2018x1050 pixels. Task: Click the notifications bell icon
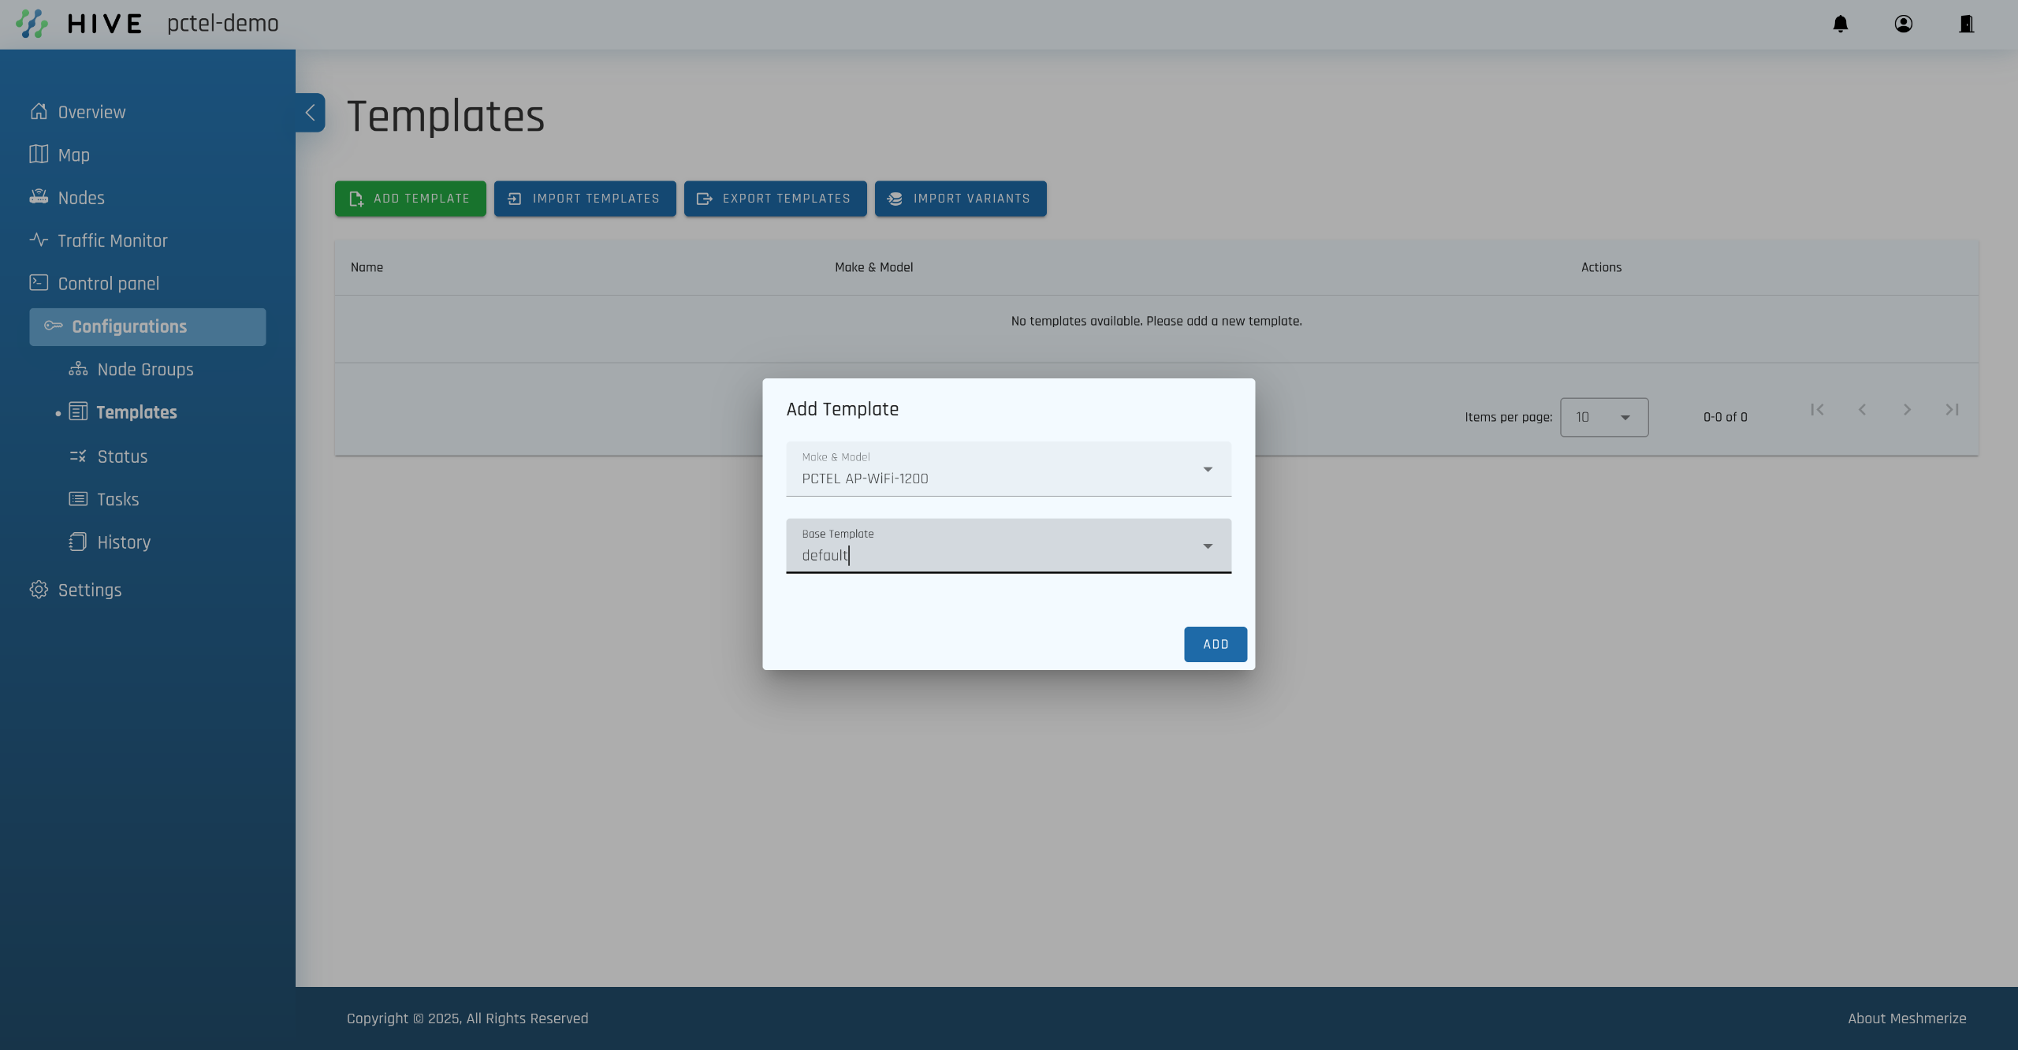coord(1840,24)
